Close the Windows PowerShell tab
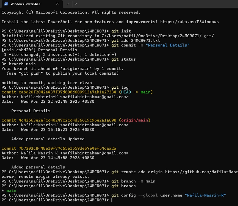Image resolution: width=238 pixels, height=206 pixels. click(x=57, y=4)
